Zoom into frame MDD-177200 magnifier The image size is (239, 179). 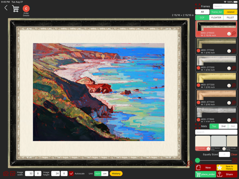(x=234, y=51)
